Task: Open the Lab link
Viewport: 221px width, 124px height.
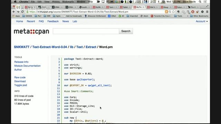Action: [75, 21]
